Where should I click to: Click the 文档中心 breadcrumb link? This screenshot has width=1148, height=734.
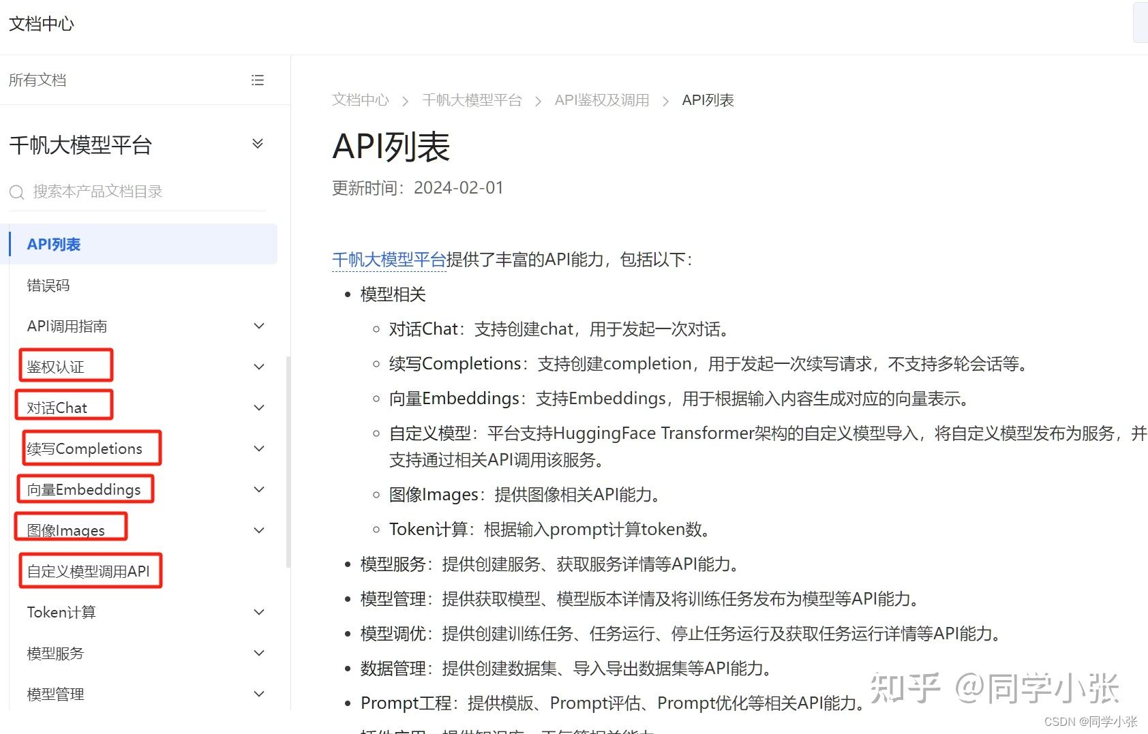pos(360,100)
